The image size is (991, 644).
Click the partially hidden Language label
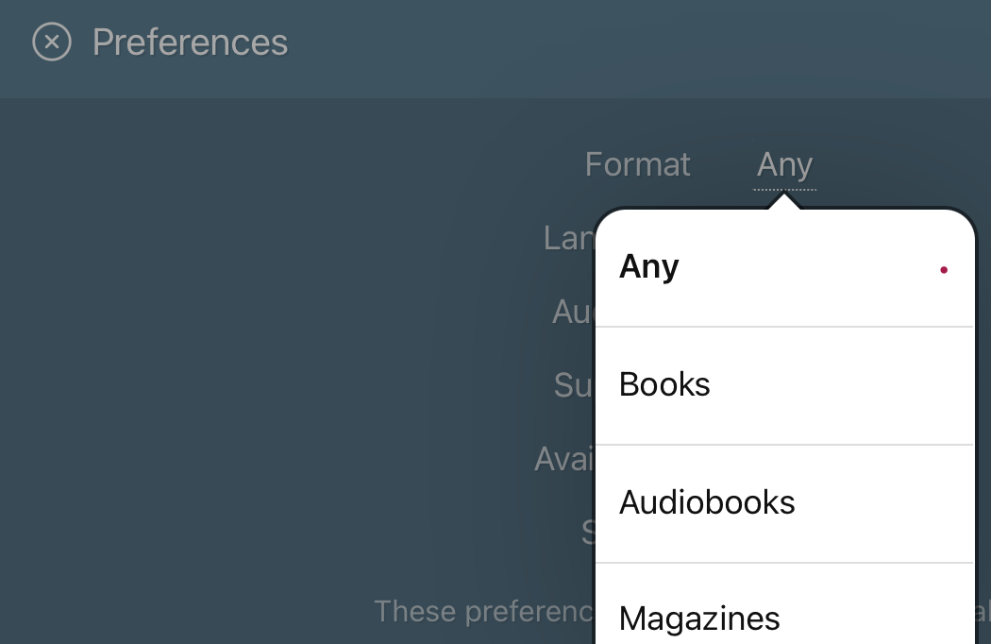(x=569, y=239)
